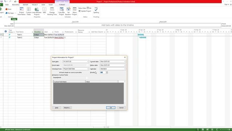
Task: Select the Task 1 duration cell
Action: click(x=39, y=35)
